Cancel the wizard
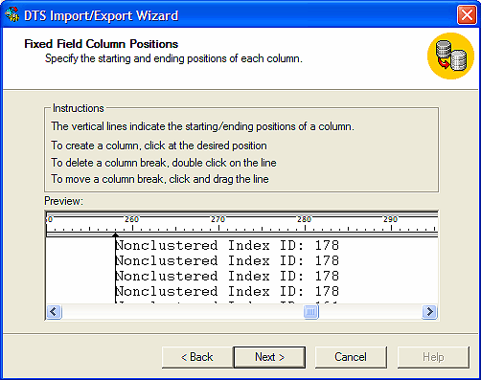 click(351, 357)
